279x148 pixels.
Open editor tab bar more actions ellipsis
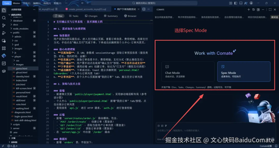pyautogui.click(x=149, y=9)
